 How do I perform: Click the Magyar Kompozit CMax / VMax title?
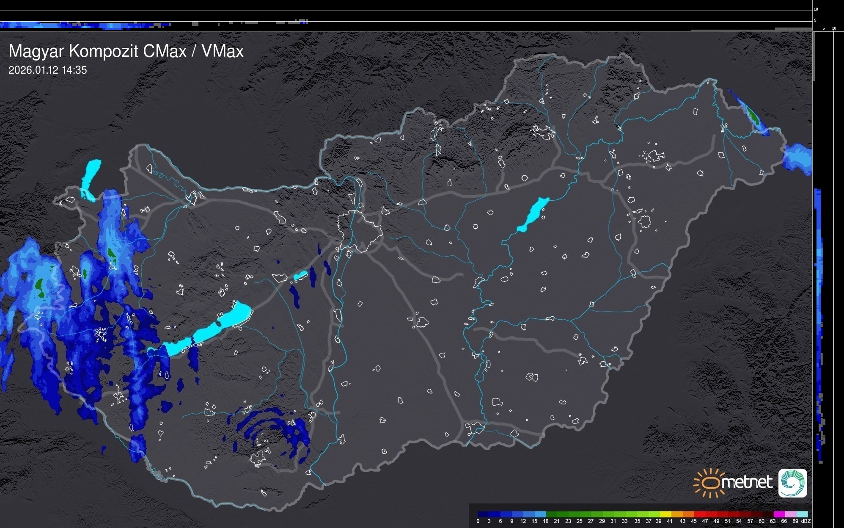[126, 51]
